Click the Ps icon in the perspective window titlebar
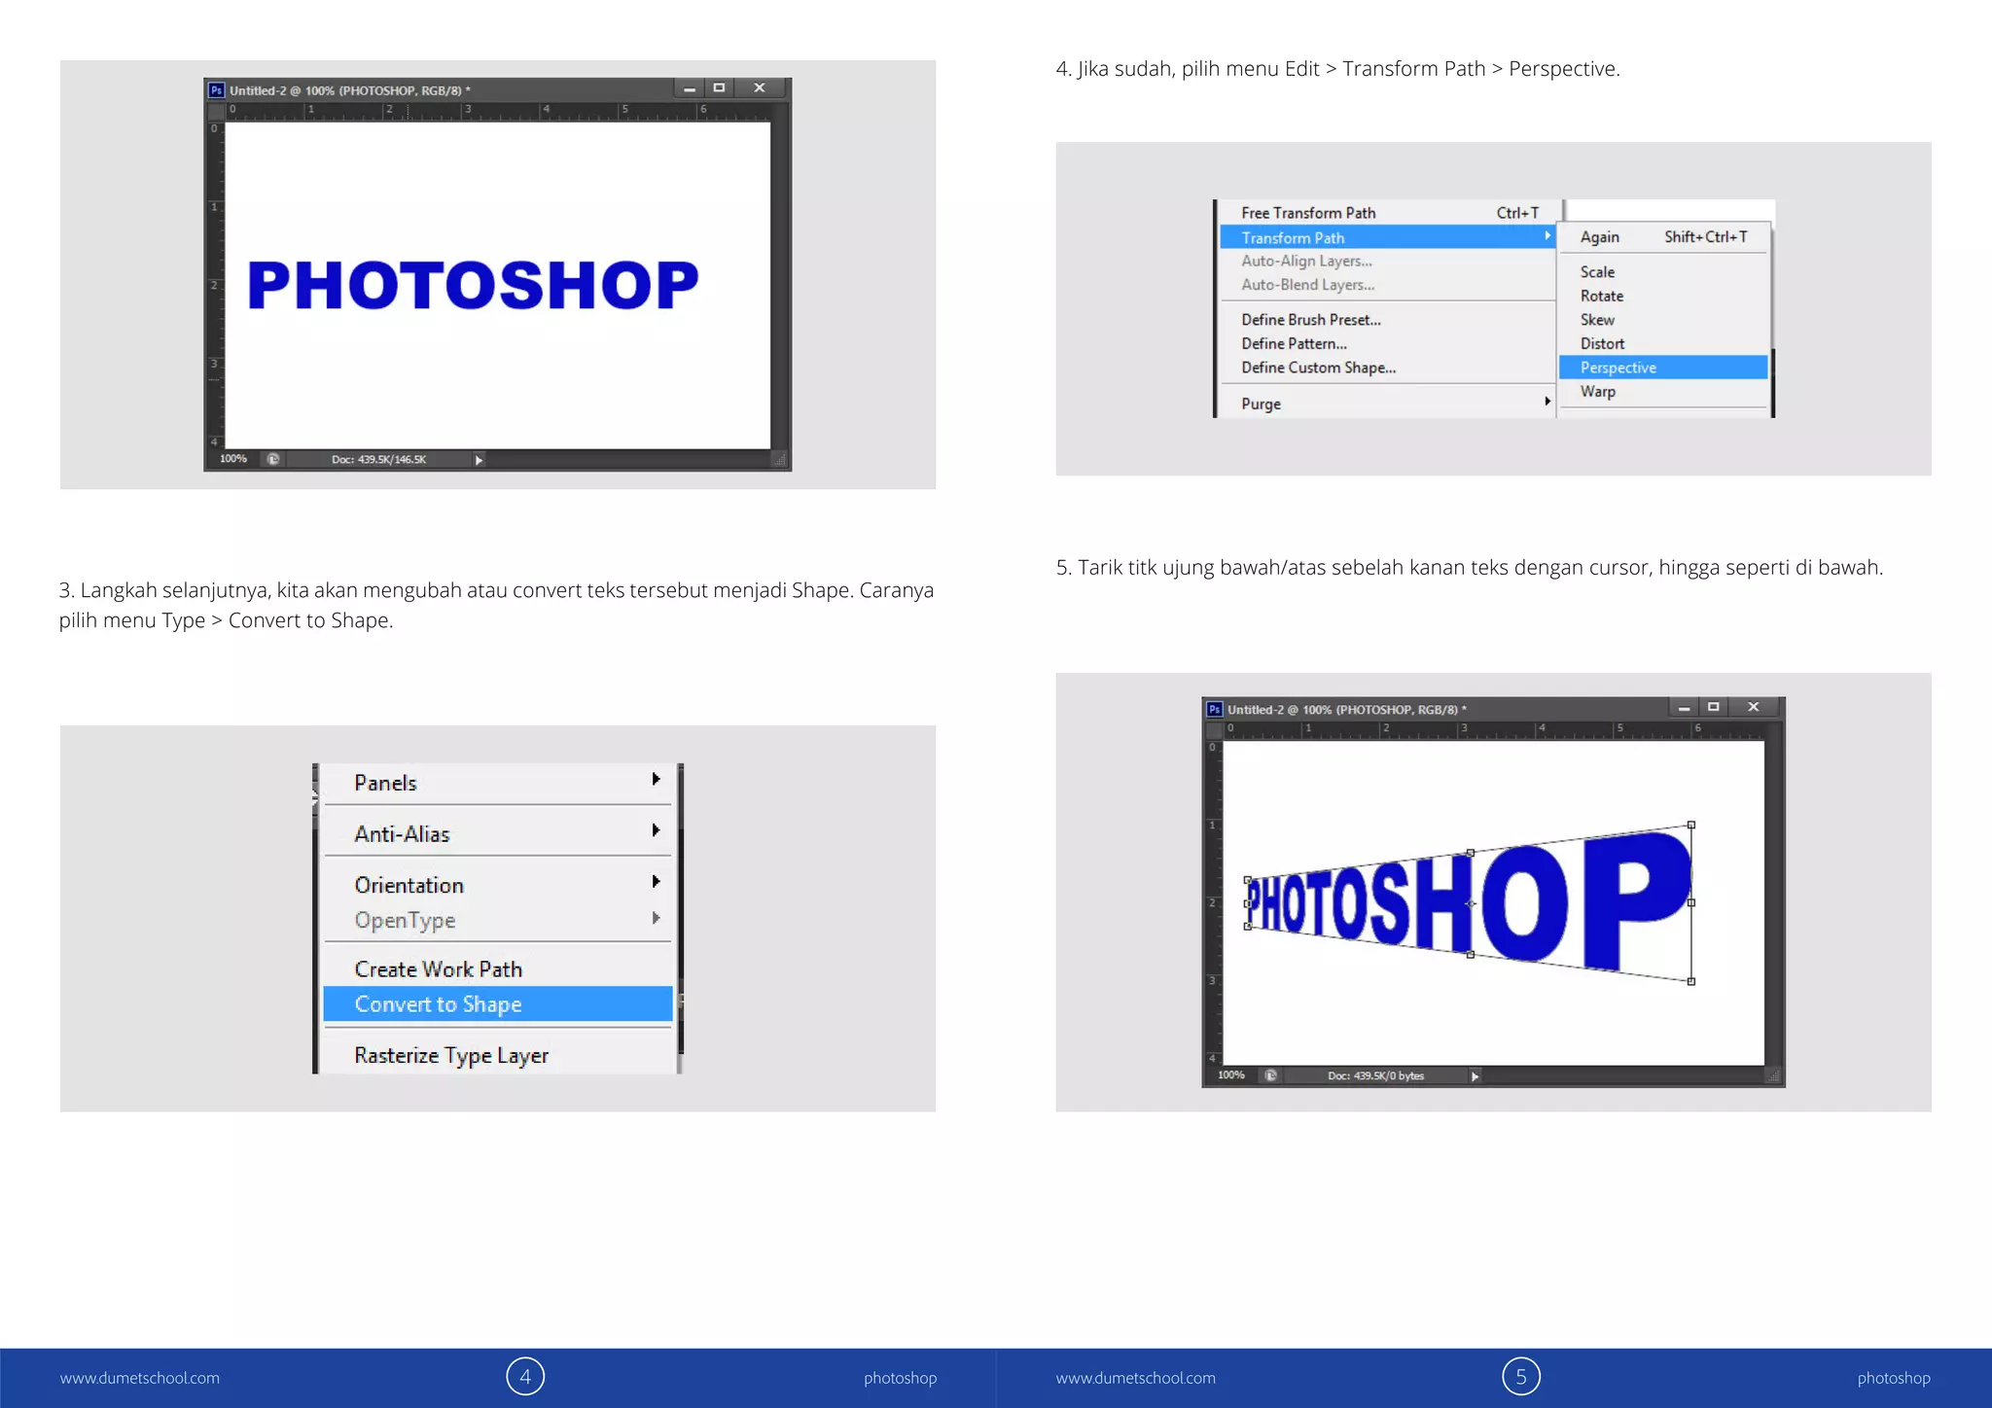The image size is (1992, 1408). [1214, 710]
